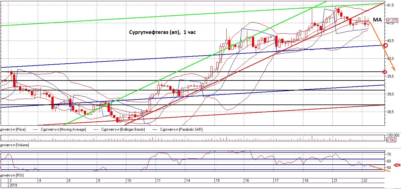Image resolution: width=401 pixels, height=189 pixels.
Task: Click date 9 on the time axis
Action: [99, 181]
